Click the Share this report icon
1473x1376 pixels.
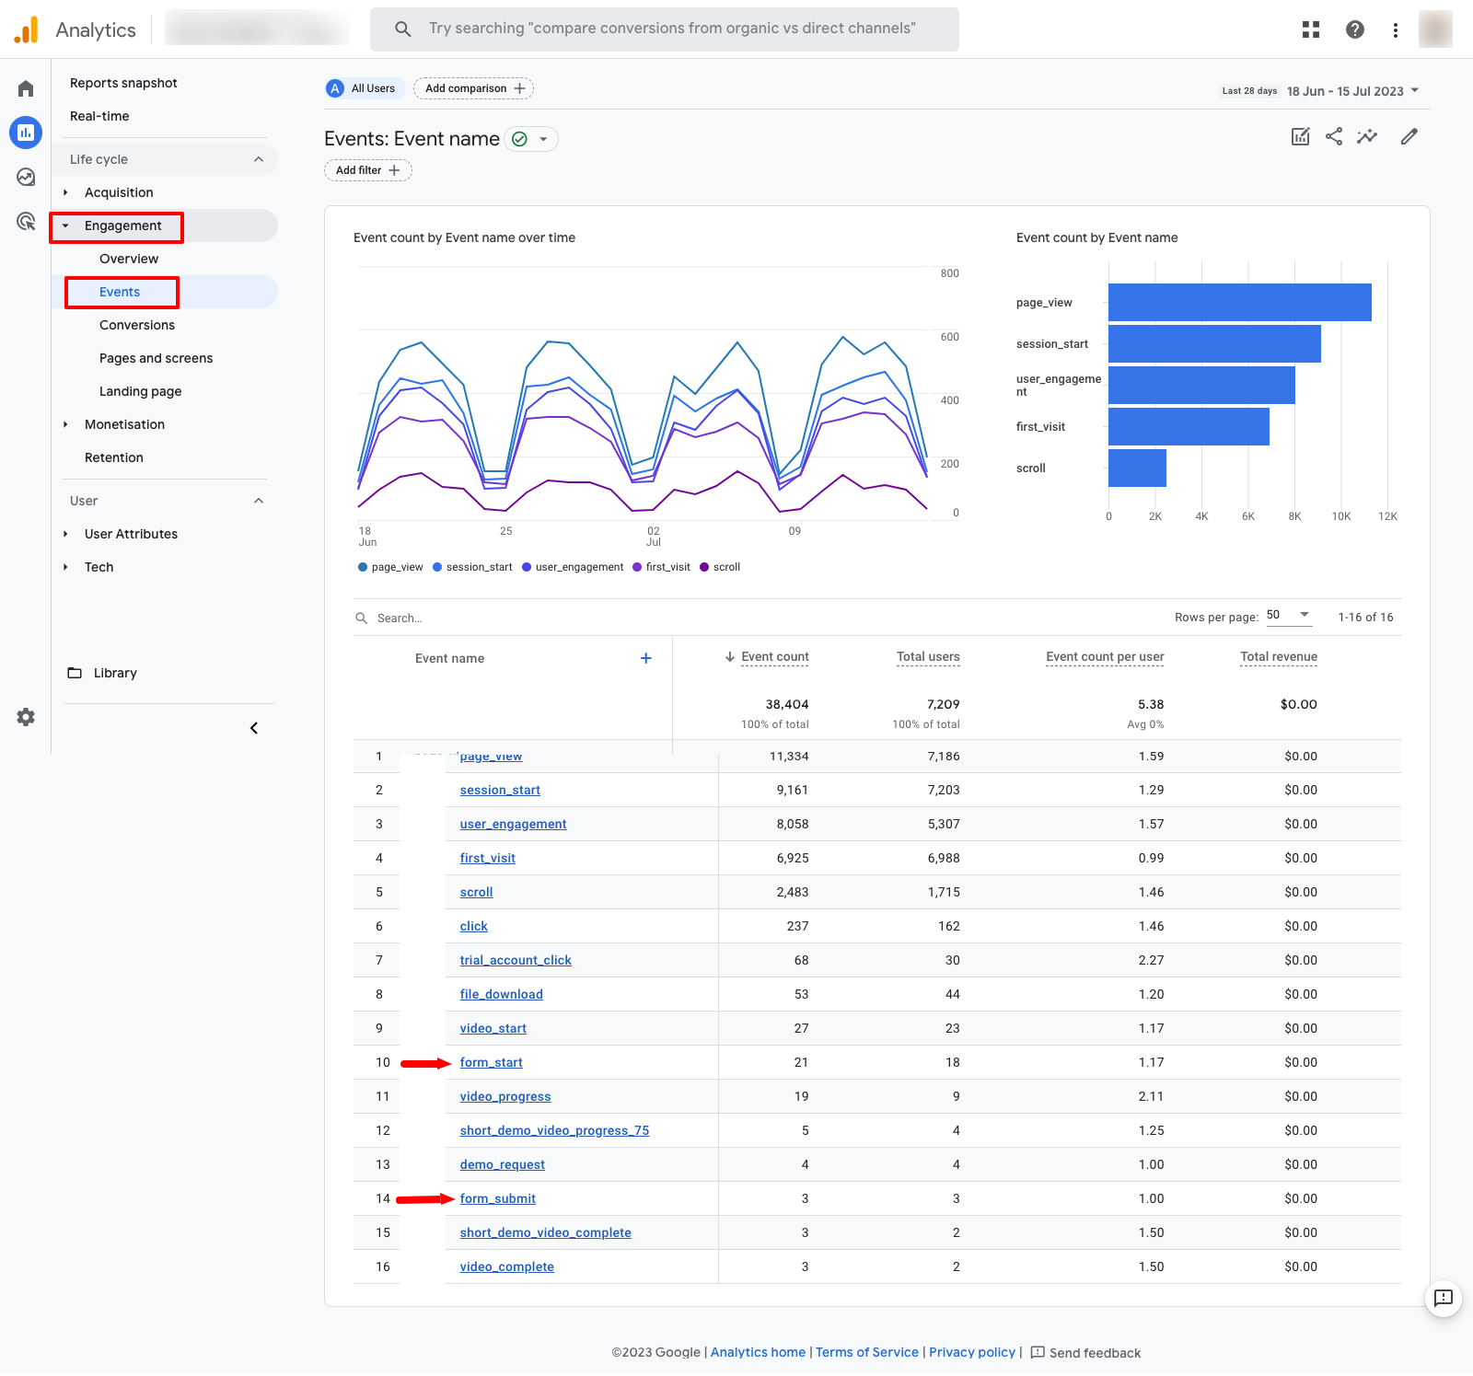(x=1334, y=137)
